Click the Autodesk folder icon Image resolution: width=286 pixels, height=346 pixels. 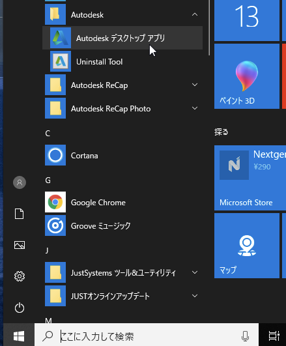tap(55, 14)
